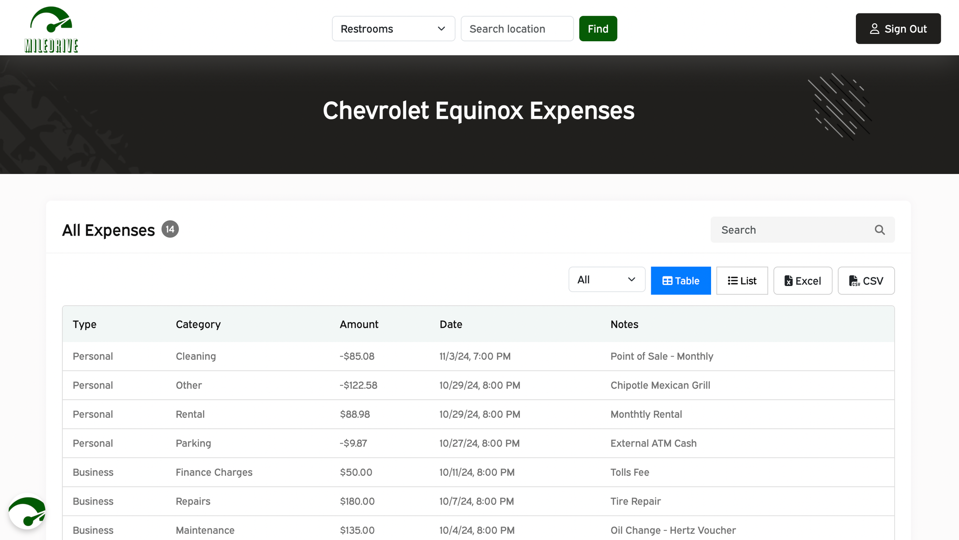This screenshot has height=540, width=959.
Task: Sort by the Amount column header
Action: coord(359,324)
